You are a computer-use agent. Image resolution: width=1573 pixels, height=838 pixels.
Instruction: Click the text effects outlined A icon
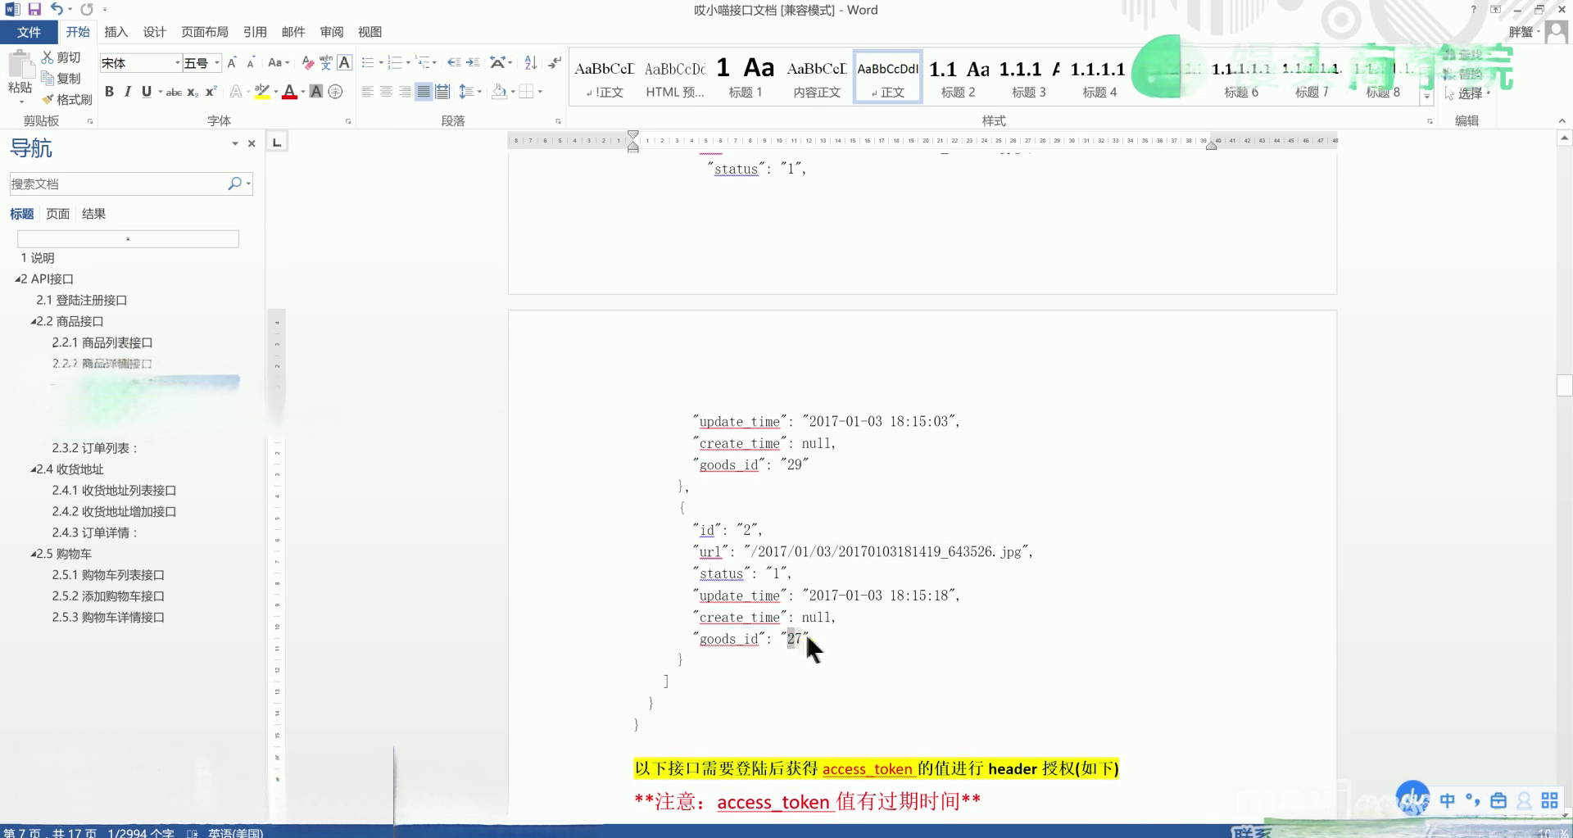[x=236, y=92]
